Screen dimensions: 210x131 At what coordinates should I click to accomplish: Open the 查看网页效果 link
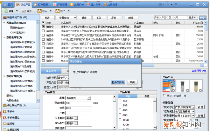tap(199, 71)
